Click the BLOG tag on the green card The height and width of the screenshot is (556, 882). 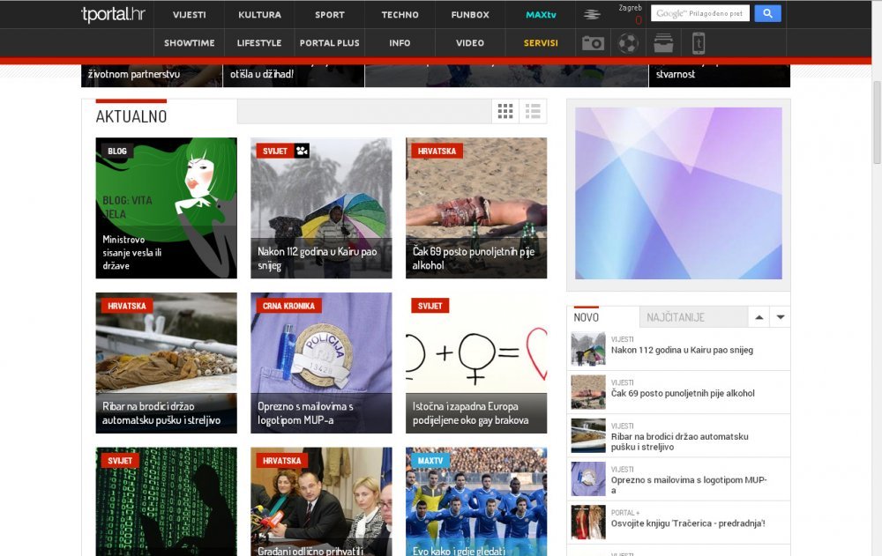117,151
